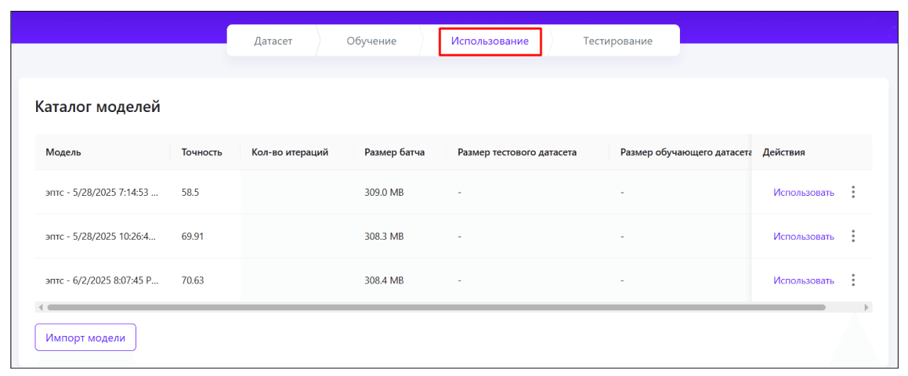Click Использовать for the 10:26 model

(x=804, y=236)
